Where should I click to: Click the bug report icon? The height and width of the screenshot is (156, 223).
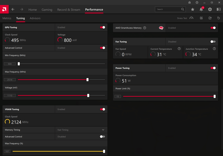tap(190, 3)
